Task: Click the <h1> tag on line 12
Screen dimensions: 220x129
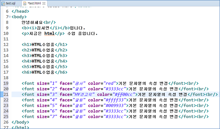Action: (27, 44)
